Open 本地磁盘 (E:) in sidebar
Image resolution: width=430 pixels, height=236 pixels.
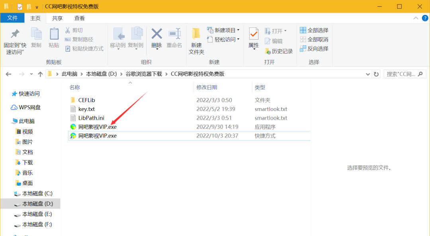[33, 214]
